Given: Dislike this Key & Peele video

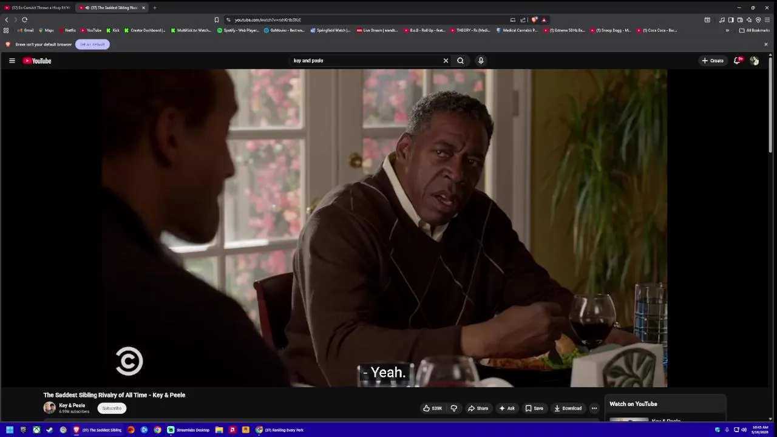Looking at the screenshot, I should [x=453, y=408].
